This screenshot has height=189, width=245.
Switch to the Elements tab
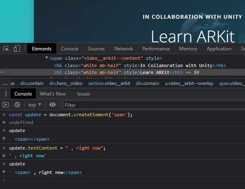coord(42,49)
